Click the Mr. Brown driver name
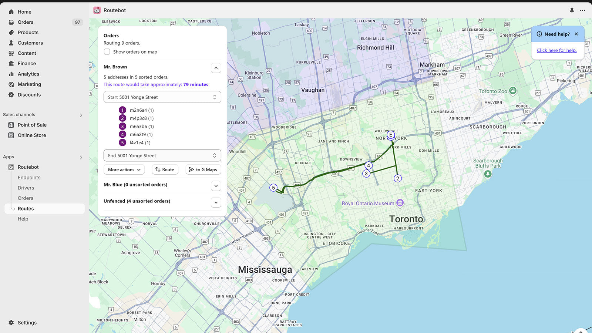 coord(115,67)
